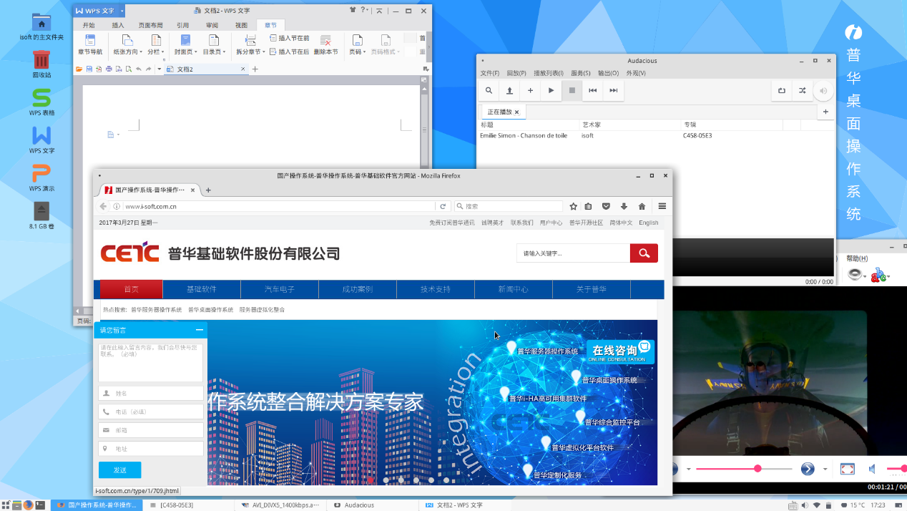Open Firefox downloads arrow icon
907x511 pixels.
tap(624, 206)
